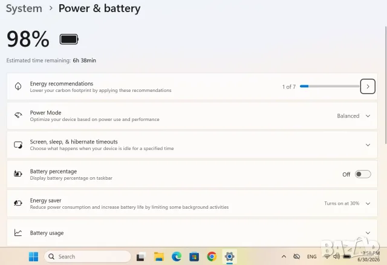
Task: Click the 'Turns on at 30%' text
Action: click(x=342, y=203)
